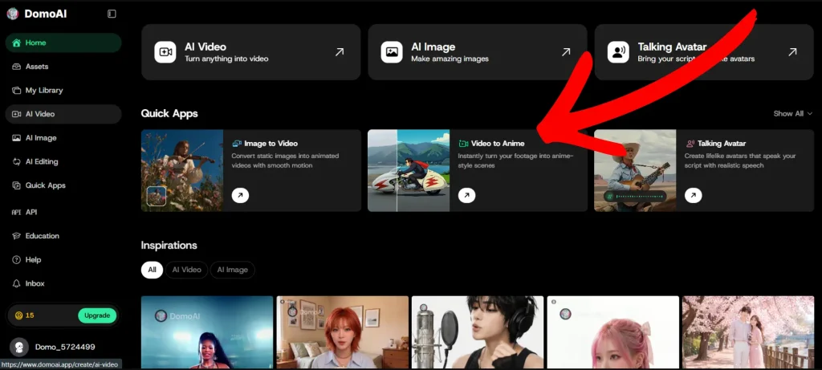Open the Video to Anime title
This screenshot has width=822, height=370.
click(498, 143)
